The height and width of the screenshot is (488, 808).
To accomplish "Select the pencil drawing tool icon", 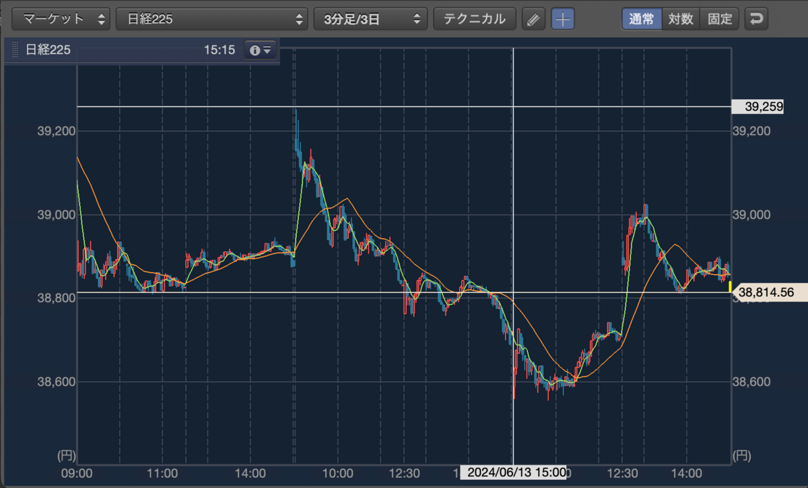I will point(533,19).
